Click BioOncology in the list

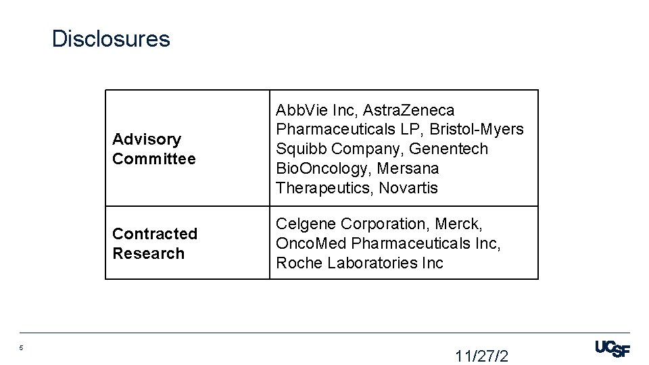tap(321, 168)
